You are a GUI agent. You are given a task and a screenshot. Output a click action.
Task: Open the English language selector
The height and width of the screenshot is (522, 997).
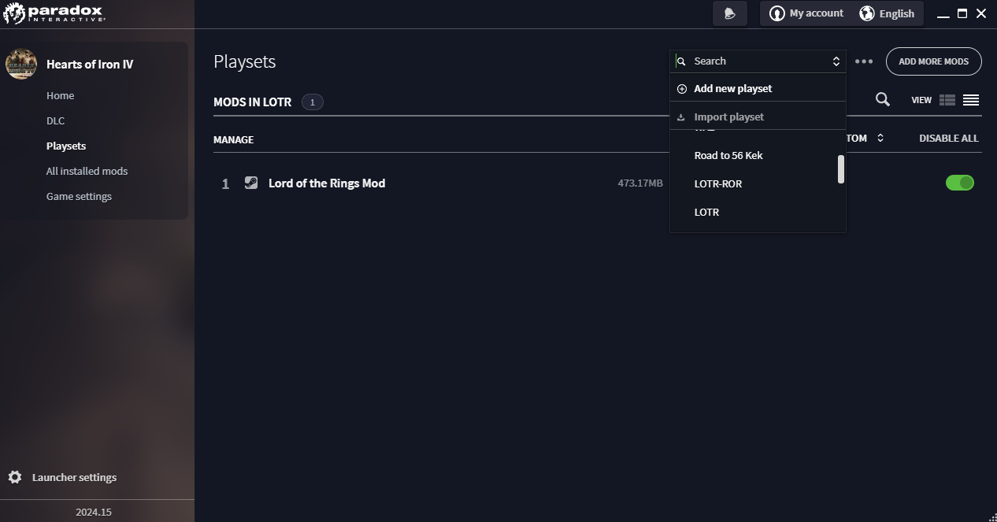pos(887,13)
